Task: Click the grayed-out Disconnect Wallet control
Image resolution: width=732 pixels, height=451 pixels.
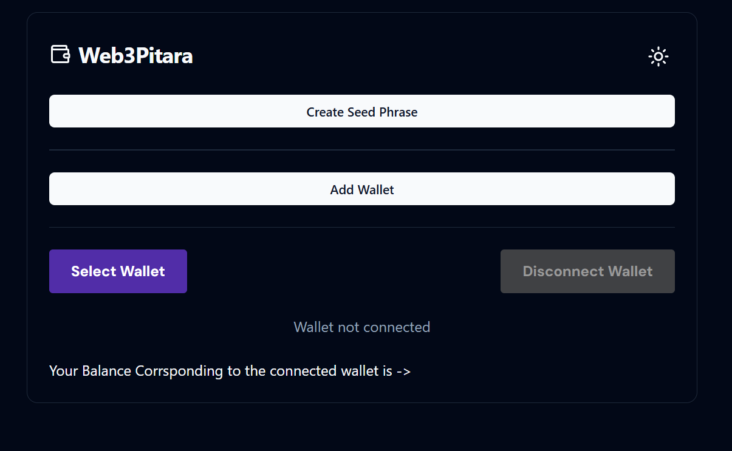Action: click(x=587, y=271)
